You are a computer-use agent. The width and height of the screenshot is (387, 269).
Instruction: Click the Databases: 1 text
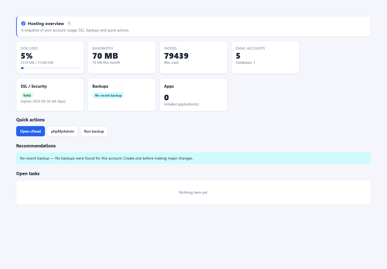tap(245, 63)
